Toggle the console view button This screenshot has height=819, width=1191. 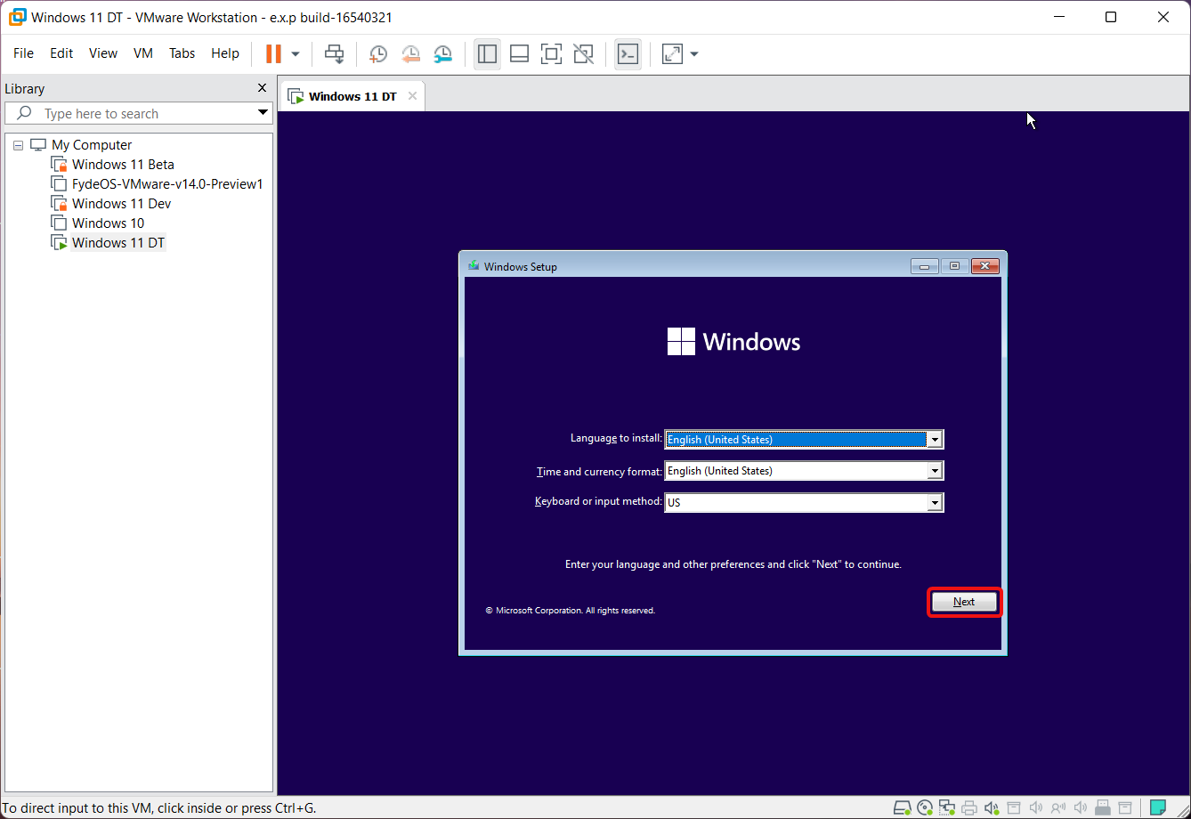(628, 53)
